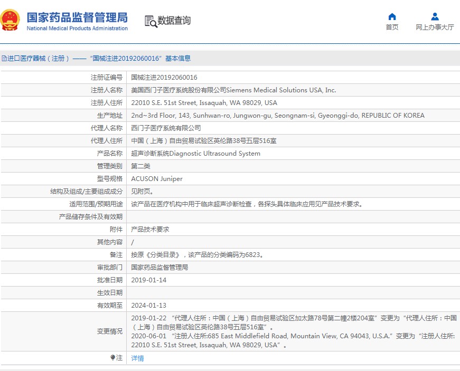Viewport: 460px width, 371px height.
Task: Click the national emblem logo icon
Action: [10, 20]
